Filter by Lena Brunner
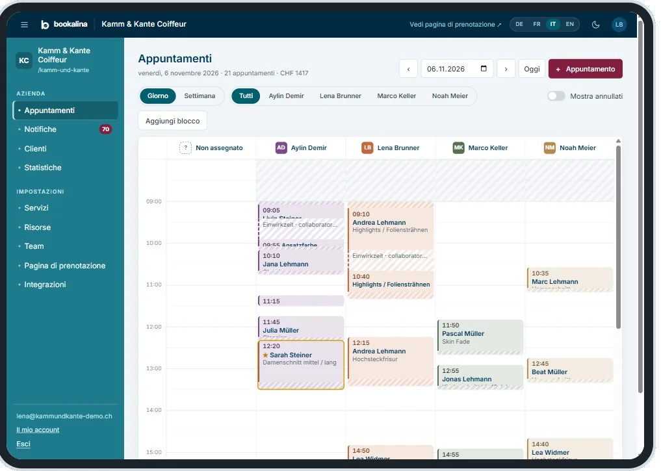This screenshot has width=661, height=471. coord(340,96)
